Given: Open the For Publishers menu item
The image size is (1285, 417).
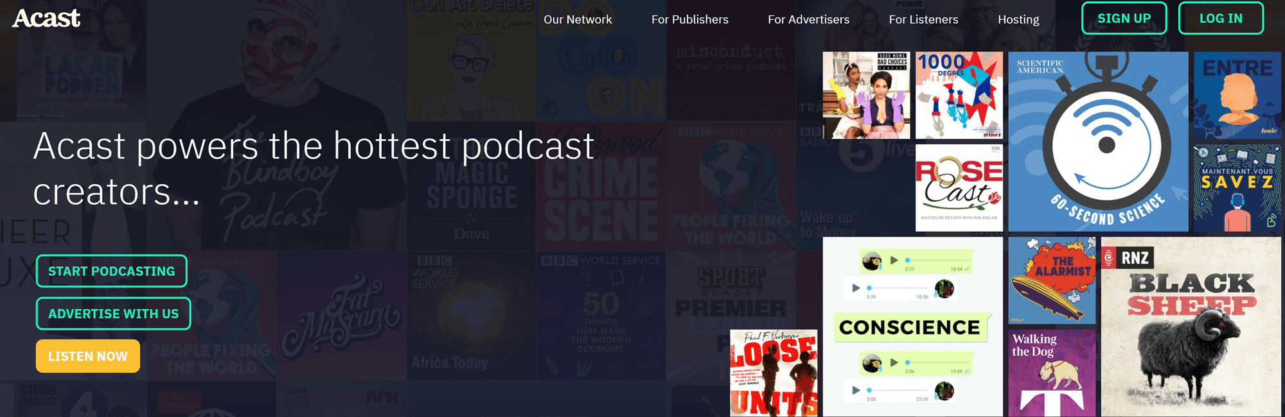Looking at the screenshot, I should (x=689, y=19).
